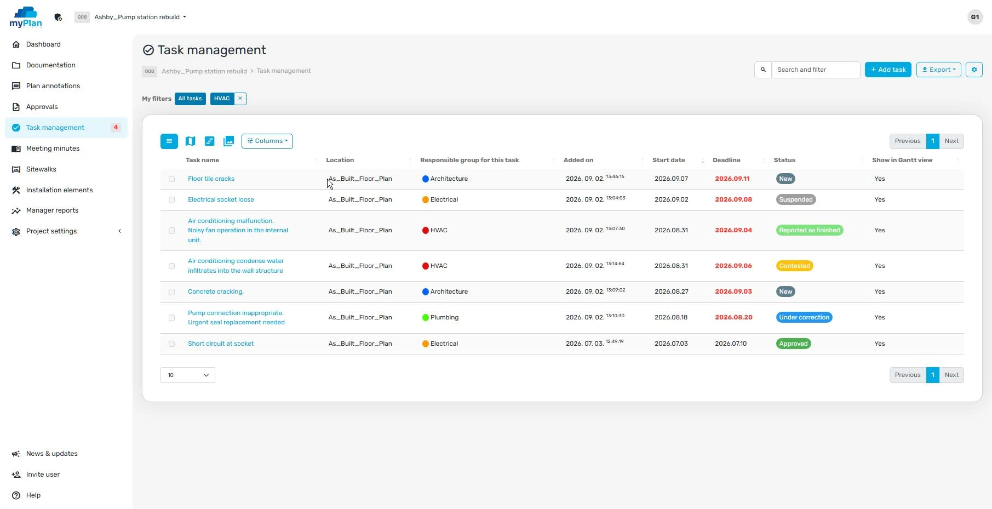Click the All tasks filter chip
Screen dimensions: 992x509
tap(190, 99)
